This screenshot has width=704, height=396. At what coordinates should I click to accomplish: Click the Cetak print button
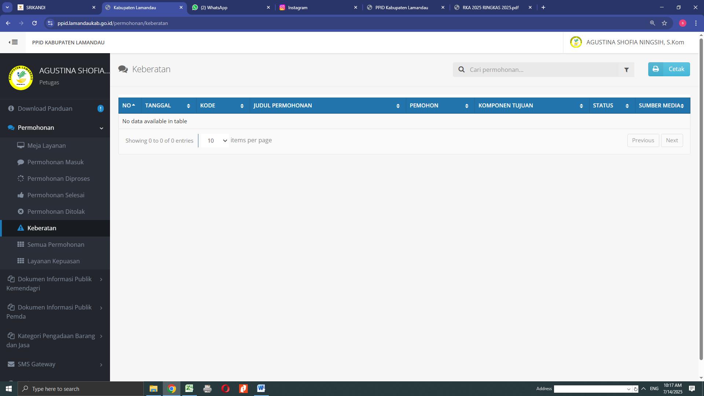click(669, 69)
